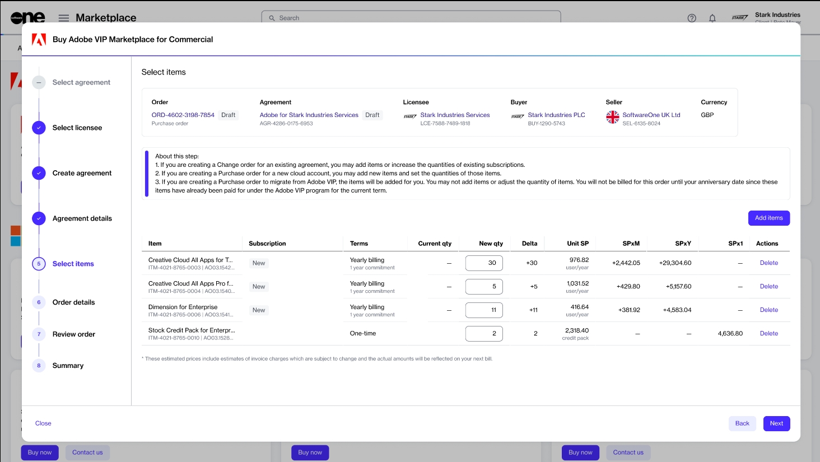
Task: Go to the Agreement details step
Action: coord(82,218)
